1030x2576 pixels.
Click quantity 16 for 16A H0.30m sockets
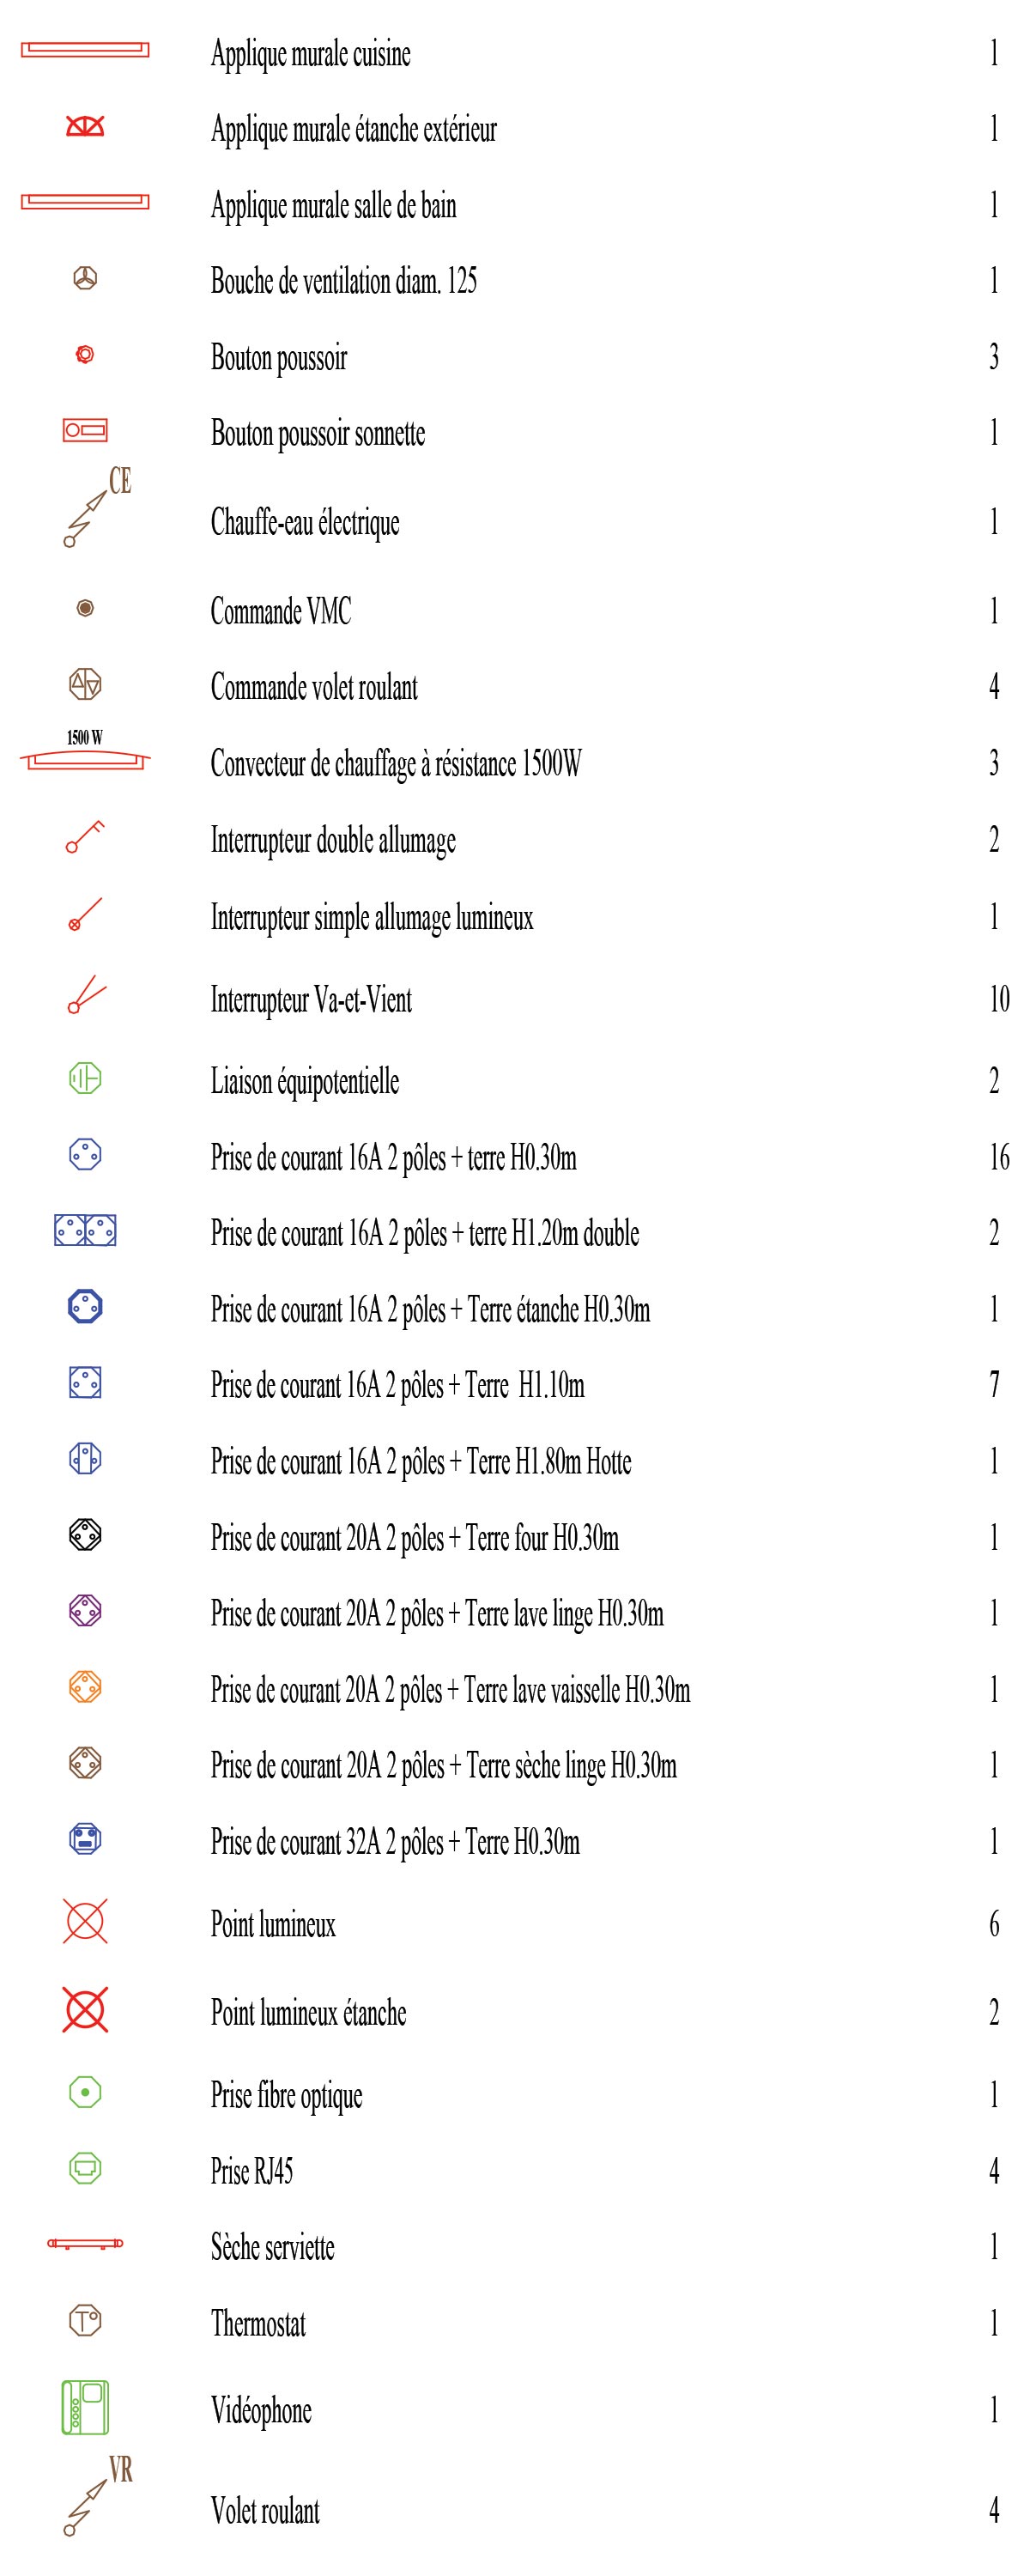tap(999, 1157)
